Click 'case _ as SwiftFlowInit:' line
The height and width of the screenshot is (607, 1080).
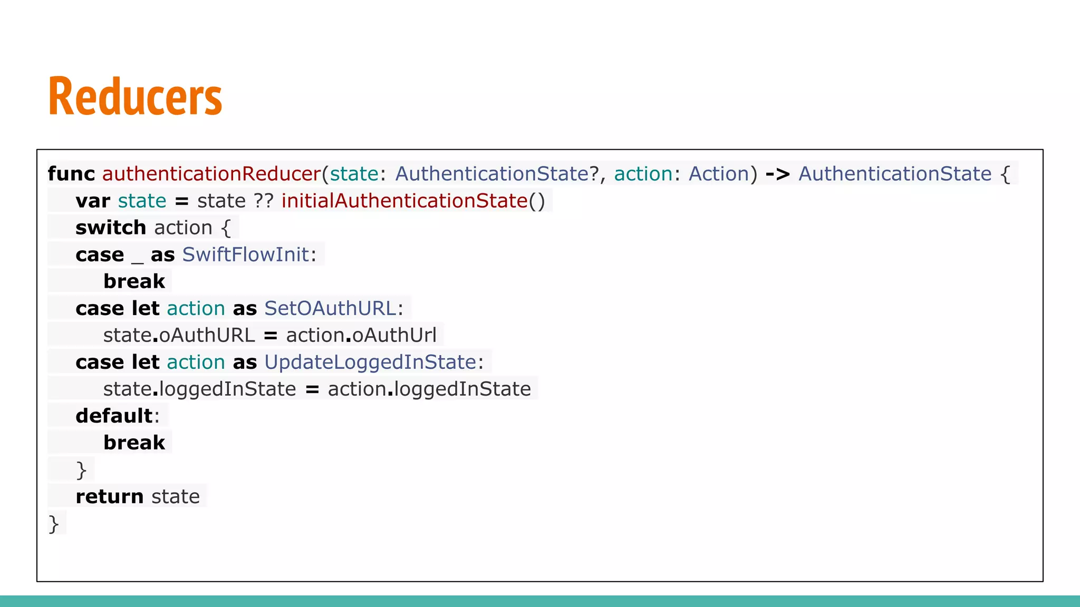click(x=196, y=254)
